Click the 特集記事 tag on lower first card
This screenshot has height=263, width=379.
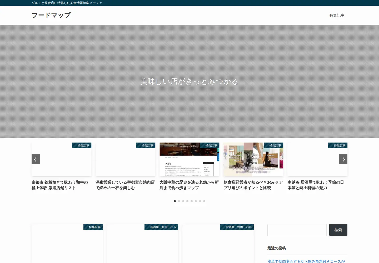[93, 227]
